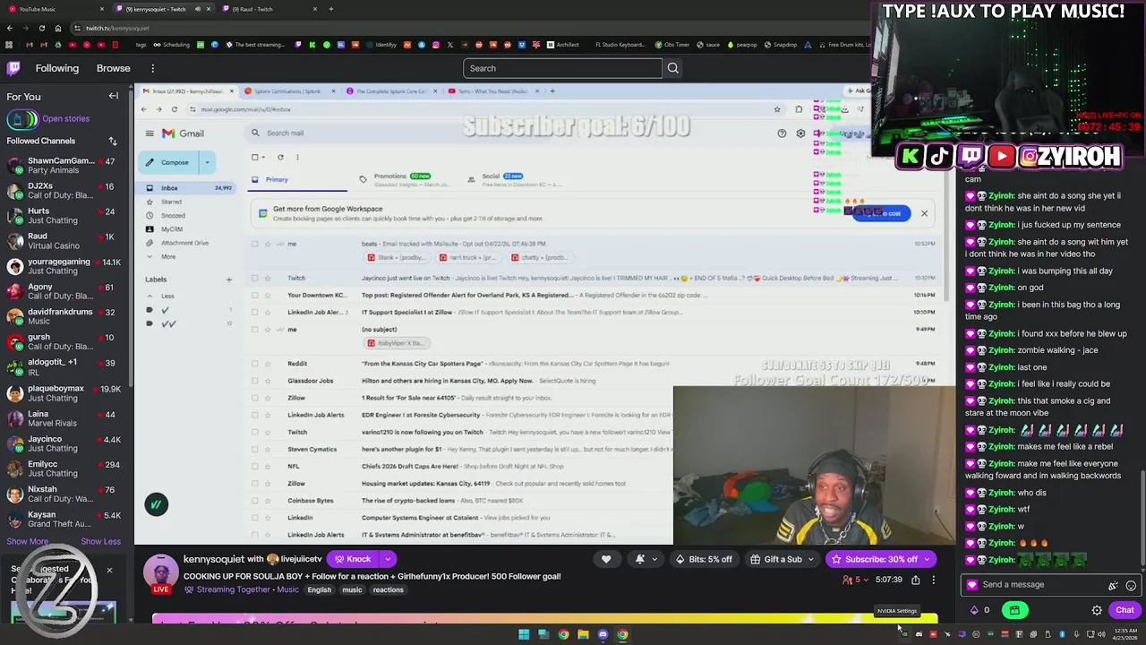Open the Music category link
The width and height of the screenshot is (1146, 645).
pos(288,589)
